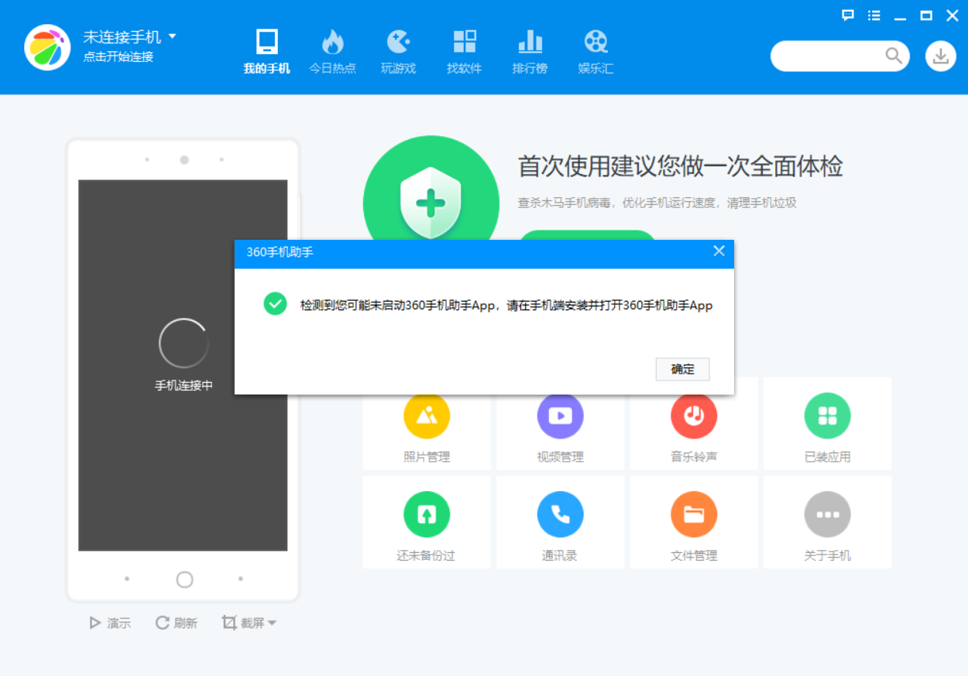Go to the 排行榜 rankings tab
This screenshot has height=676, width=968.
click(530, 53)
